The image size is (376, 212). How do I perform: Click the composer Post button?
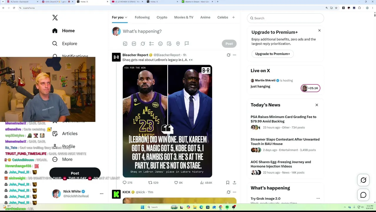229,44
